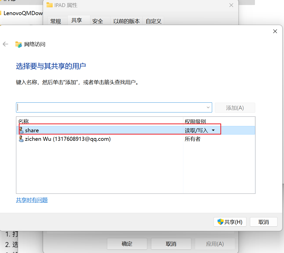The image size is (284, 253).
Task: Switch to the 安全 tab
Action: (x=98, y=21)
